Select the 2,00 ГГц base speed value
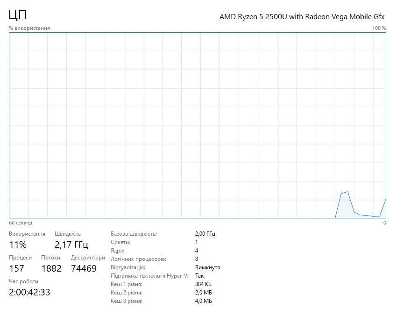The image size is (396, 322). (205, 234)
